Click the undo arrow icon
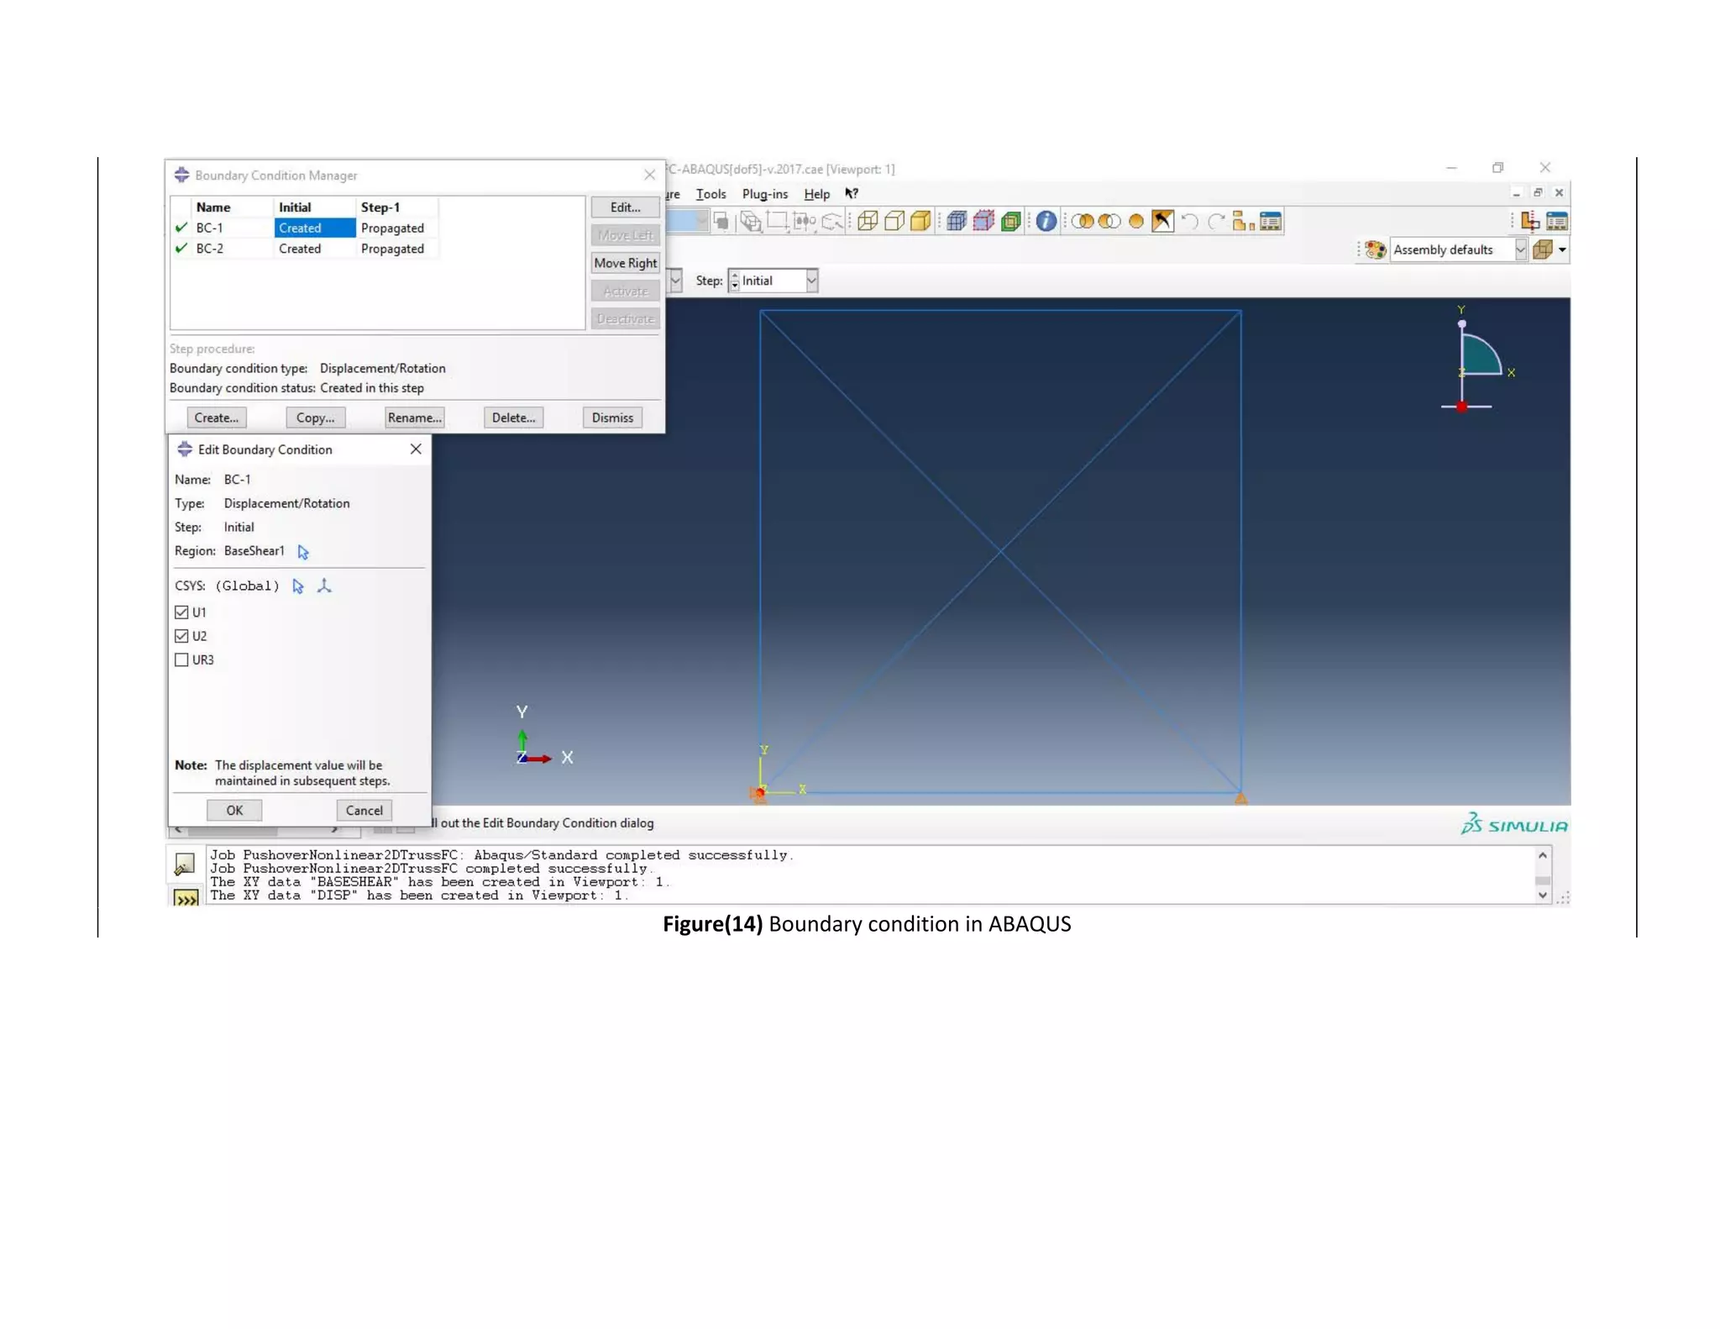The height and width of the screenshot is (1329, 1720). pos(1189,222)
